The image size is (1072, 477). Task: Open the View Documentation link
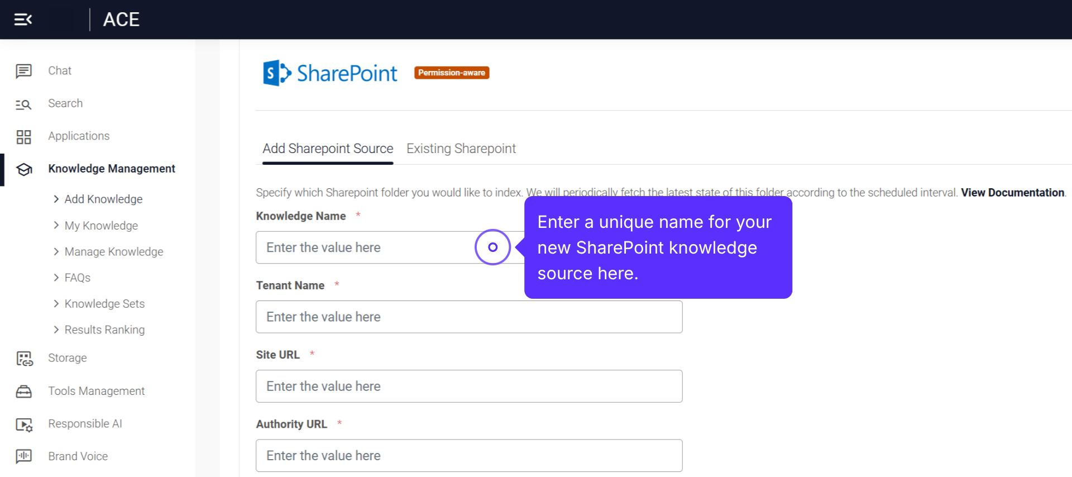click(1012, 193)
